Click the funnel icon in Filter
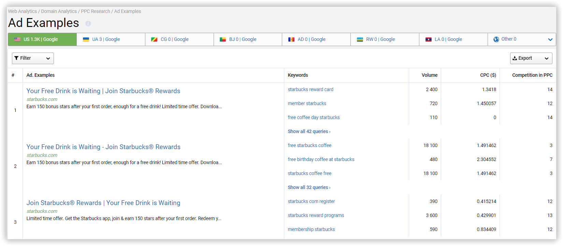 point(16,58)
